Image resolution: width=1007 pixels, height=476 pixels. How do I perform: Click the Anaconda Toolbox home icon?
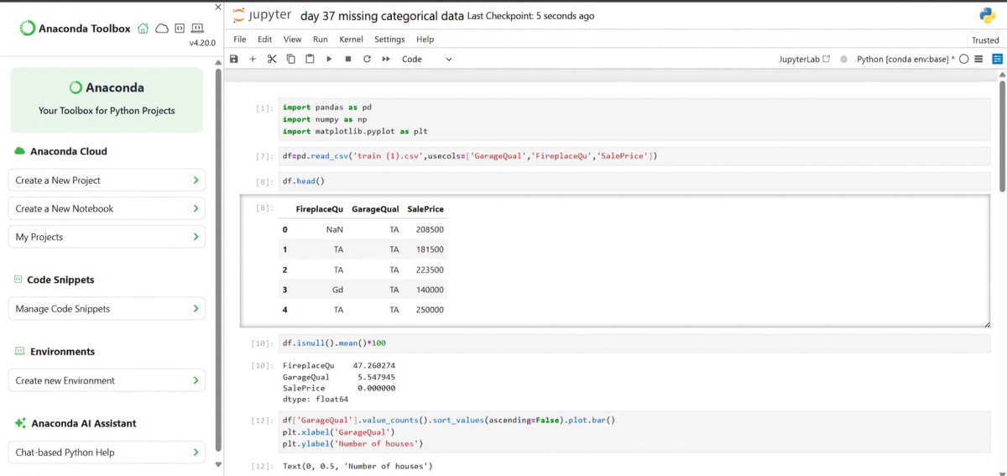click(143, 29)
